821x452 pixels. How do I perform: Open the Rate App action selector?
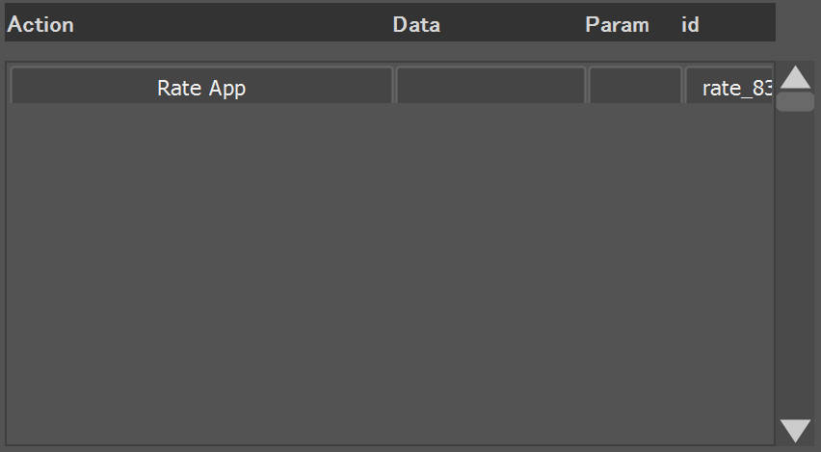click(201, 86)
